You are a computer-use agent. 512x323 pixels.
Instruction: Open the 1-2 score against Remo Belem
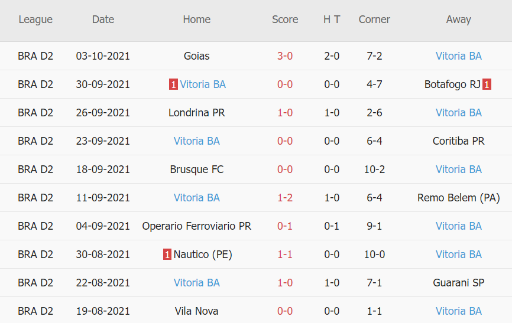coord(285,198)
